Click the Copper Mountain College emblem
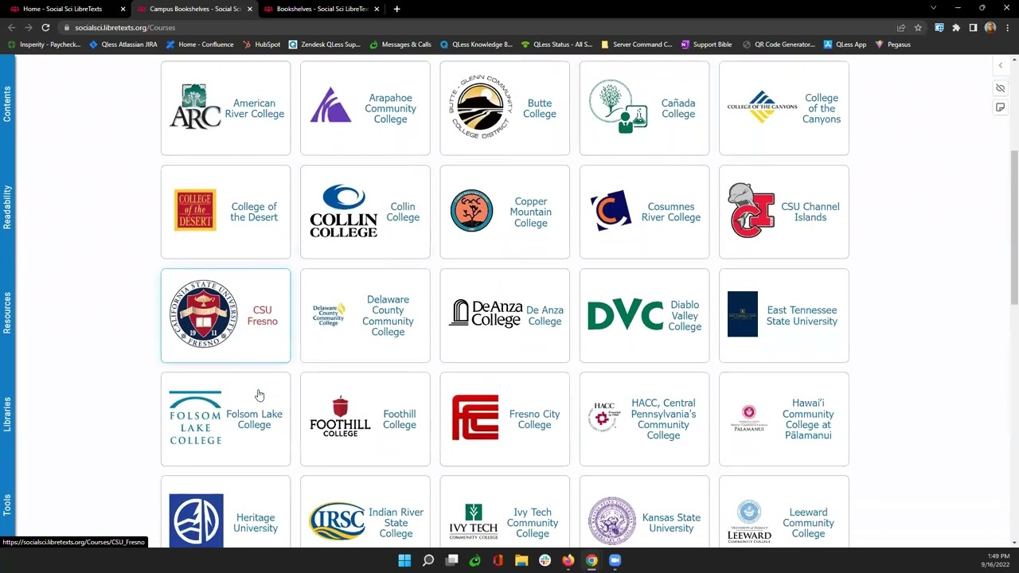Image resolution: width=1019 pixels, height=573 pixels. coord(472,211)
